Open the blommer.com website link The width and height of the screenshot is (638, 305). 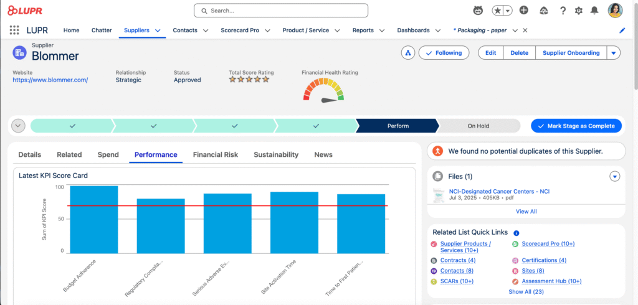pos(50,80)
